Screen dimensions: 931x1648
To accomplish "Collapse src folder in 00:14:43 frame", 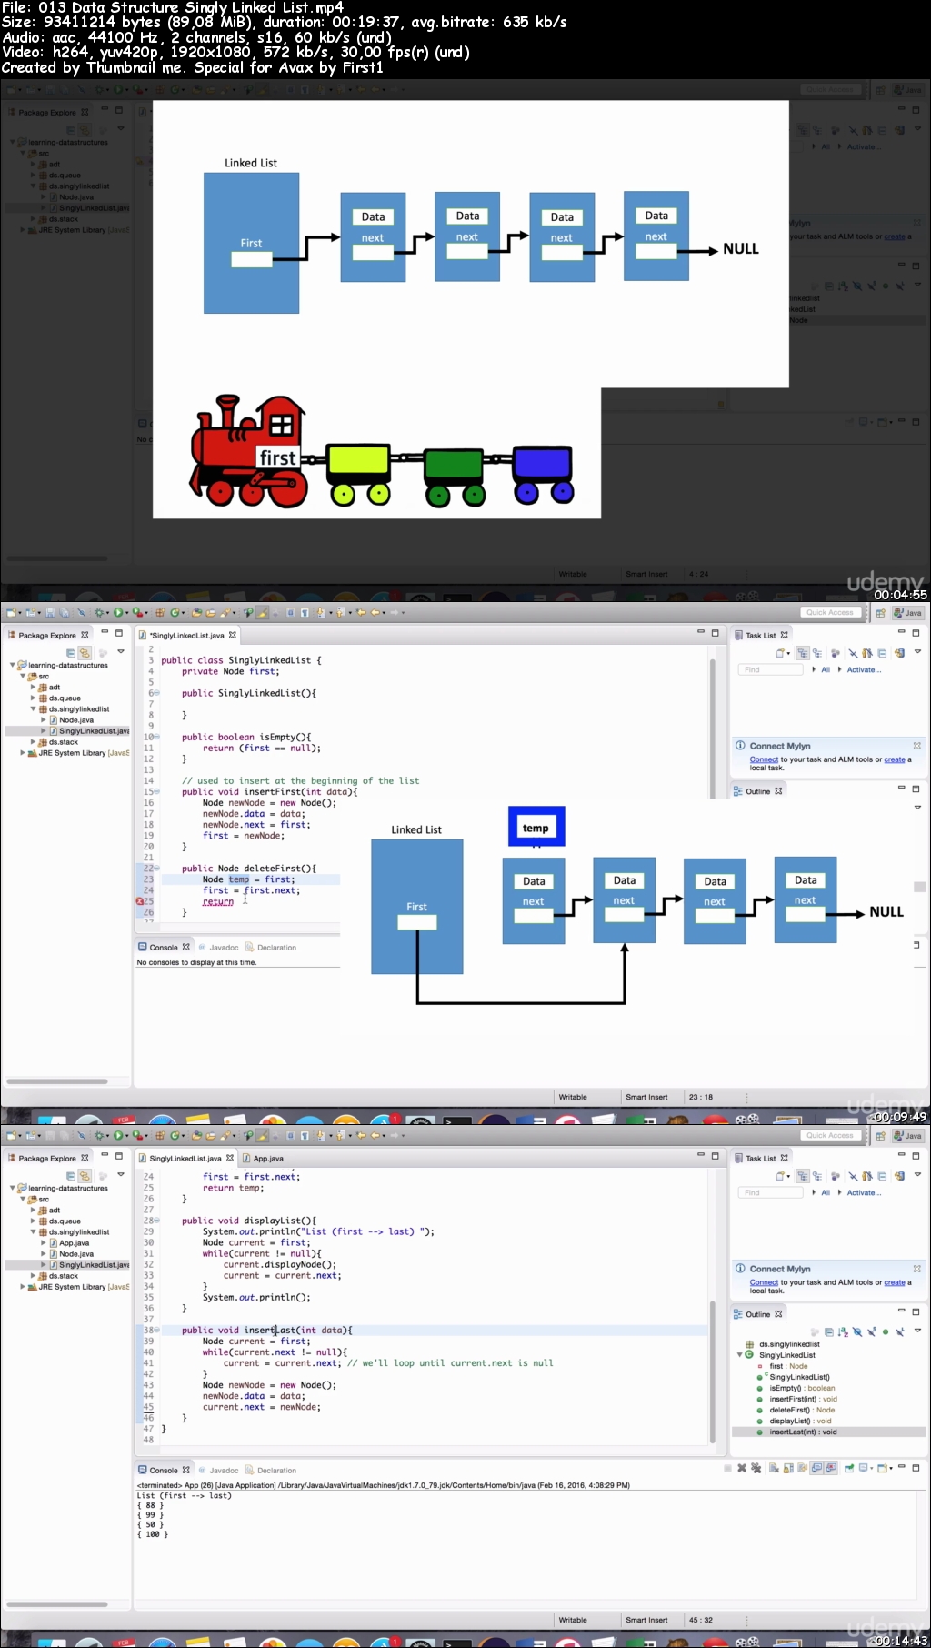I will pos(23,1199).
